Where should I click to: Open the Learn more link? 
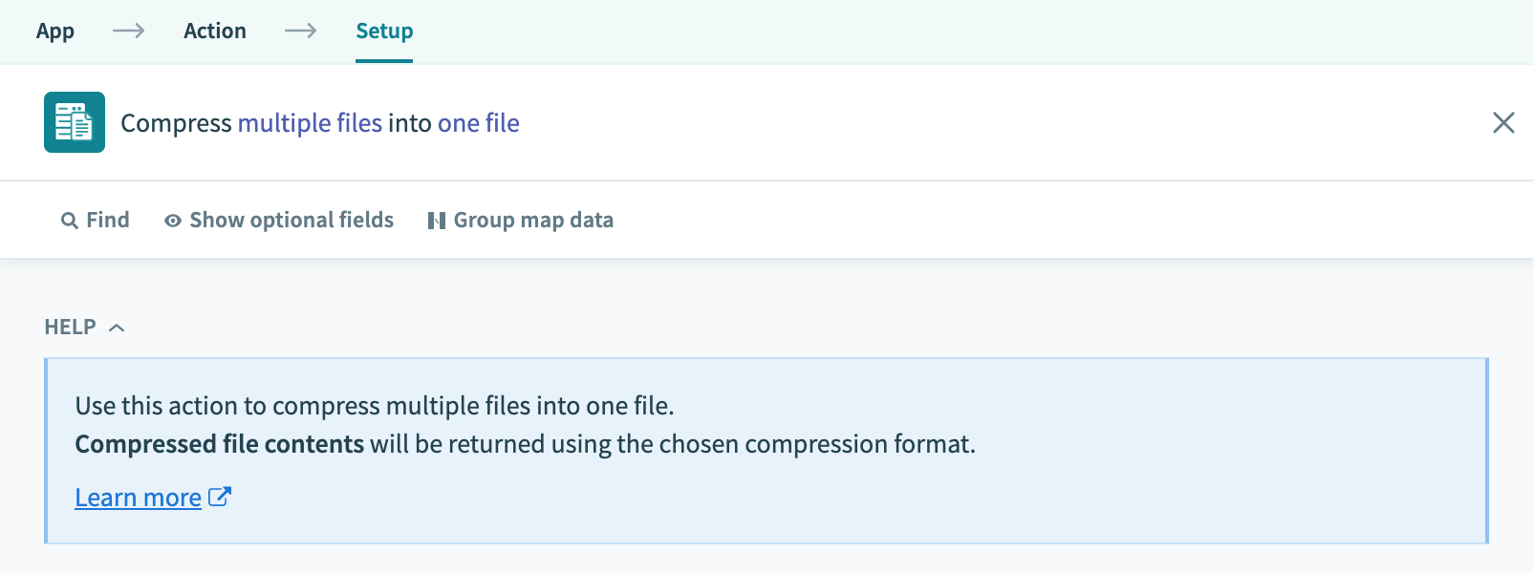138,496
